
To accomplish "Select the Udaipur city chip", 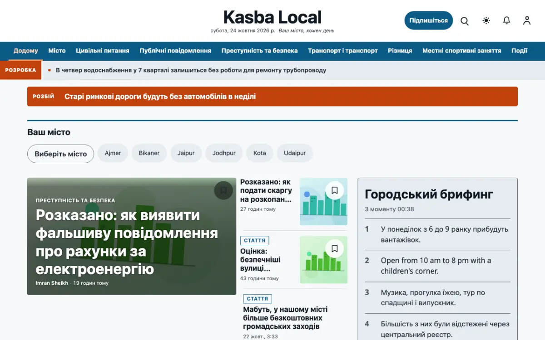I will coord(295,153).
